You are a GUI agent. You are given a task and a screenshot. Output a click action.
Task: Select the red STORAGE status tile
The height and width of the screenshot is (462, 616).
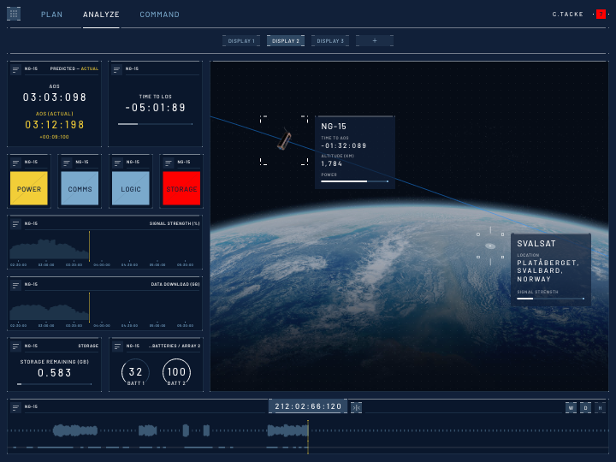[x=181, y=188]
